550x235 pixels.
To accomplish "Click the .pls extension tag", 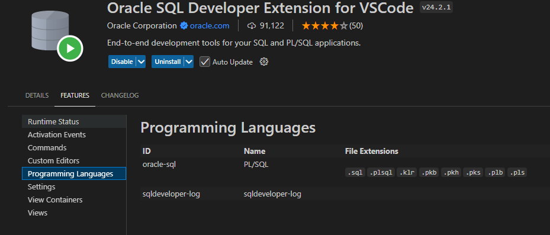I will [517, 172].
